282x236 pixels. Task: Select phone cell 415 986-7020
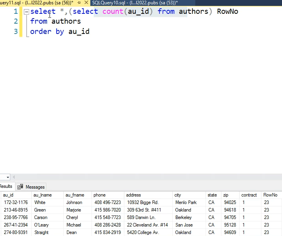[108, 210]
